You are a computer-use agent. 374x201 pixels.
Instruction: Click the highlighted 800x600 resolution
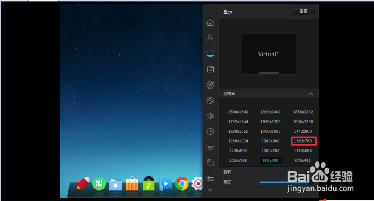click(270, 161)
